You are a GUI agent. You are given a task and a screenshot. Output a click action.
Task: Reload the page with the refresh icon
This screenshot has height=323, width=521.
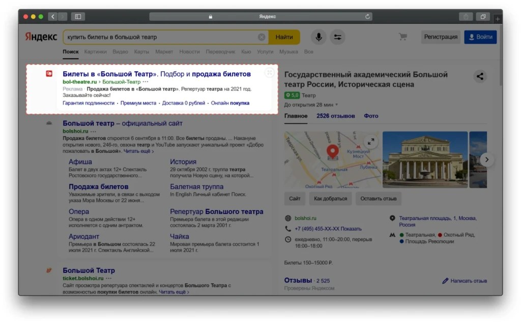[367, 17]
